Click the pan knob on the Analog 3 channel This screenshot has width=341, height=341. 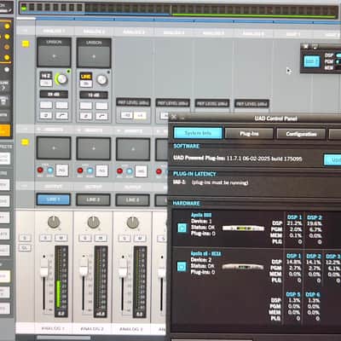point(133,223)
